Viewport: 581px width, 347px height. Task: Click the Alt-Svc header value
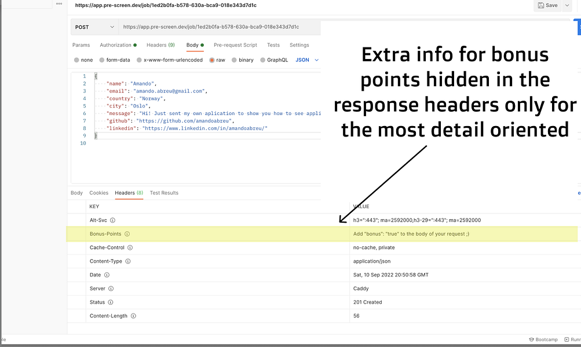click(x=417, y=220)
